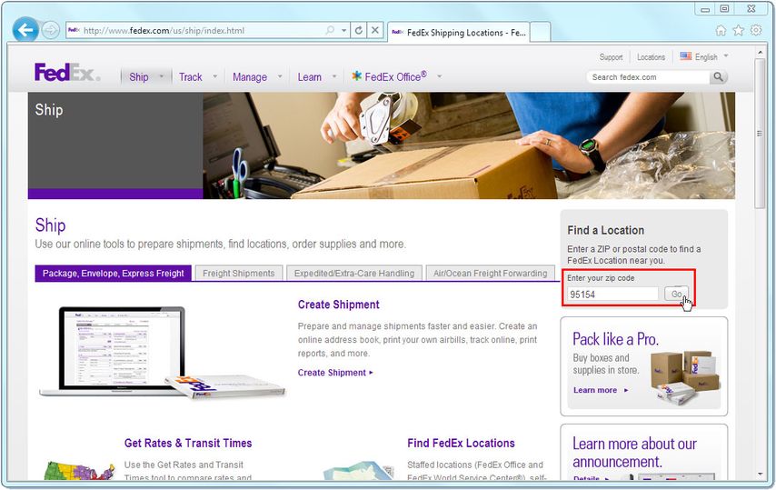Open the browser Tools gear icon
The width and height of the screenshot is (776, 490).
coord(756,30)
